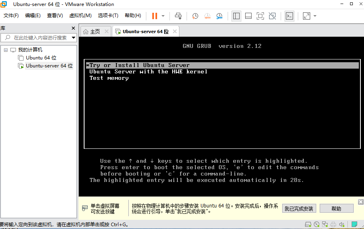Open the 虚拟机(M) menu
This screenshot has height=229, width=364.
tap(80, 16)
